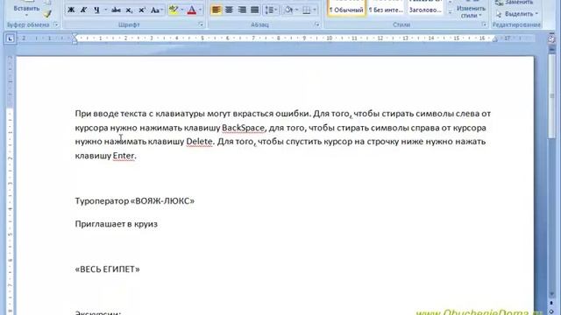Toggle superscript formatting
The height and width of the screenshot is (315, 561).
142,10
